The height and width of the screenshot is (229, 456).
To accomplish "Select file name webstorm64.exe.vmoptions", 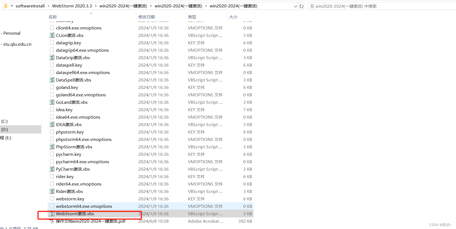I will click(84, 206).
